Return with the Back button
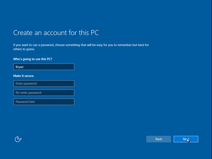Screen dimensions: 212x159 click(x=158, y=139)
